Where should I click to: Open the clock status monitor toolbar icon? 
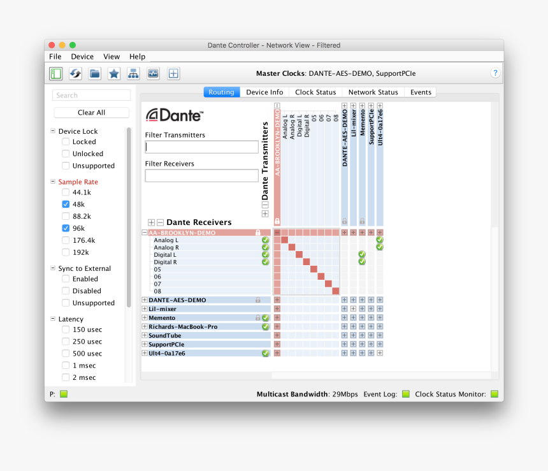[x=153, y=73]
